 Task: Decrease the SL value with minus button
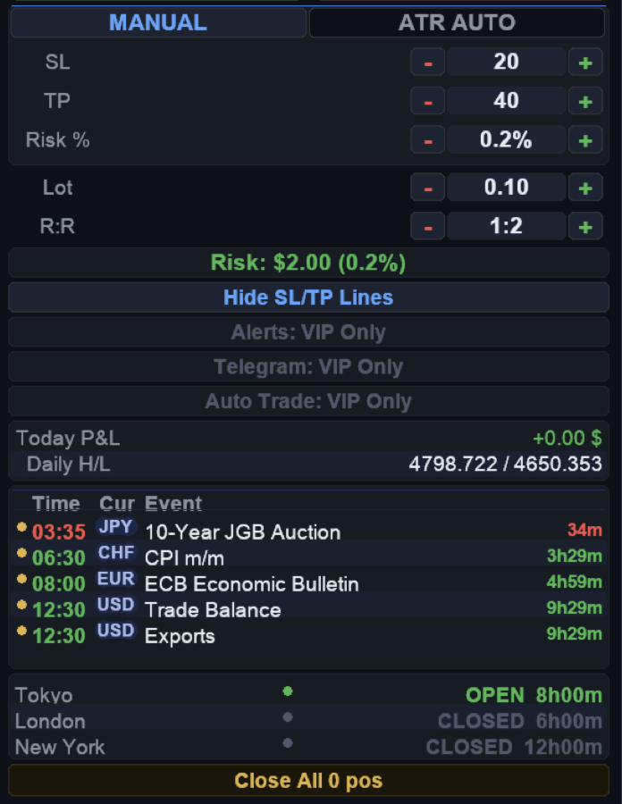[x=428, y=63]
